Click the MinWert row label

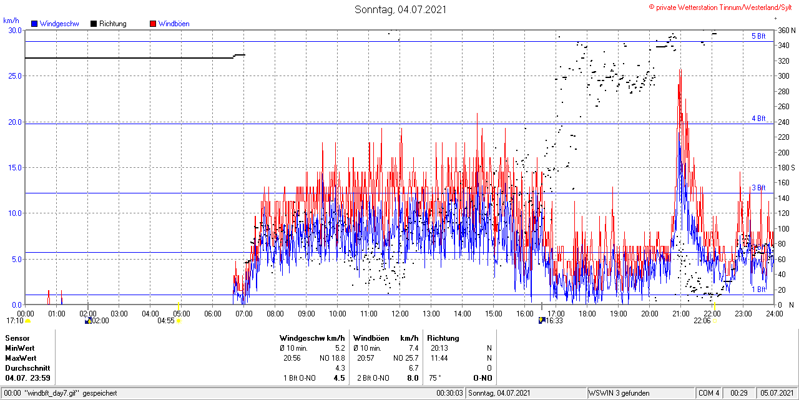(21, 348)
